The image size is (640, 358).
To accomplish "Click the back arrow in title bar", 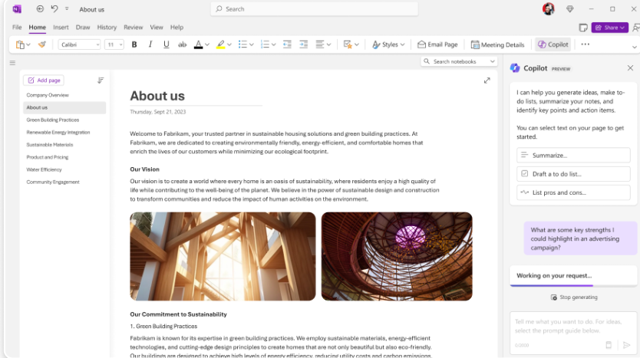I will [x=40, y=9].
